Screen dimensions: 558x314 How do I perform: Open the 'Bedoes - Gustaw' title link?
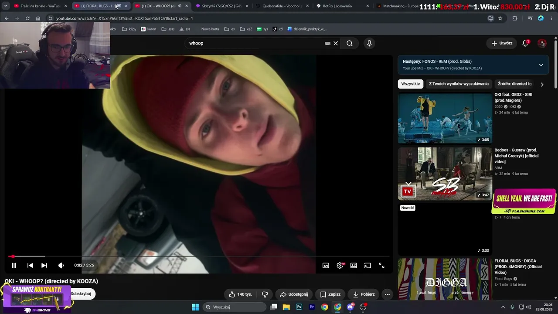pos(516,156)
